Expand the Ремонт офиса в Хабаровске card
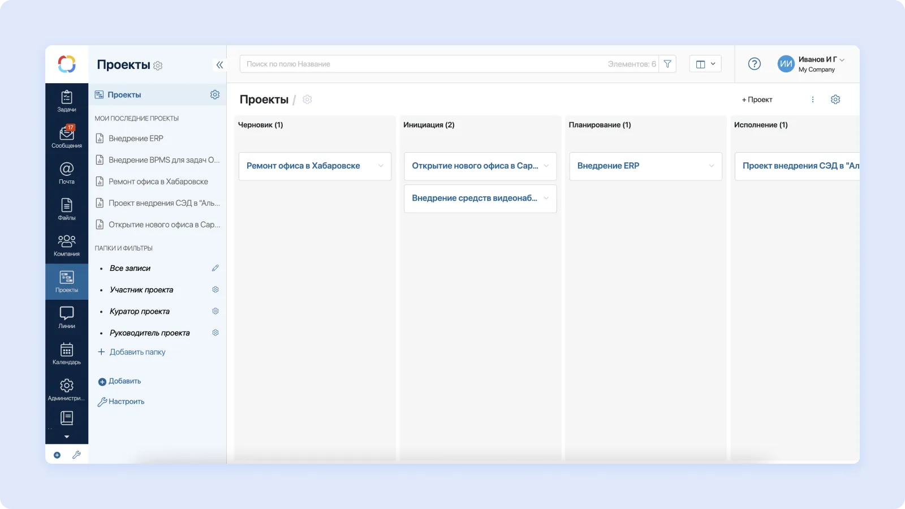The height and width of the screenshot is (509, 905). tap(381, 166)
